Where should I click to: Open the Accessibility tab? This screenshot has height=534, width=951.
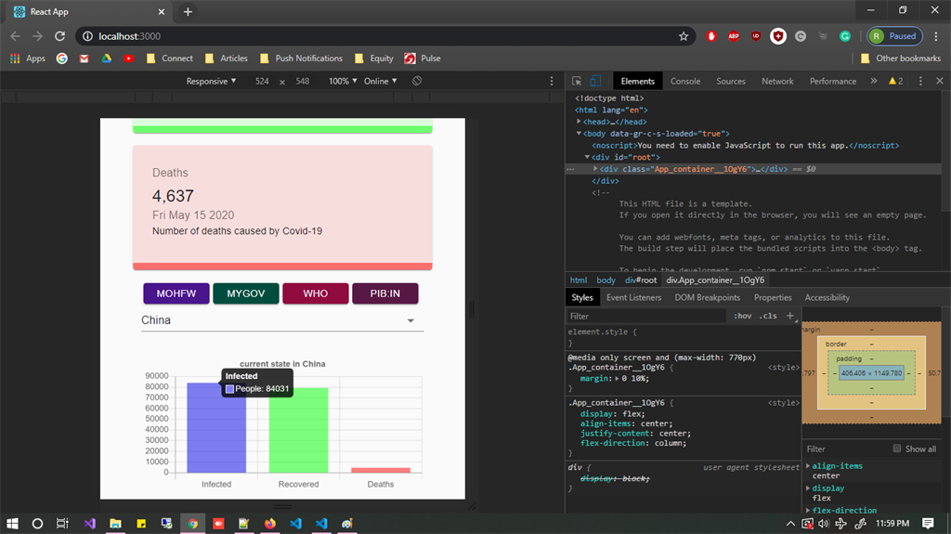[827, 297]
